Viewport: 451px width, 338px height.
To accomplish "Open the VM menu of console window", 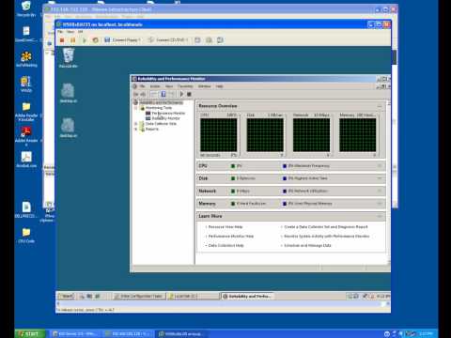I will click(x=81, y=32).
